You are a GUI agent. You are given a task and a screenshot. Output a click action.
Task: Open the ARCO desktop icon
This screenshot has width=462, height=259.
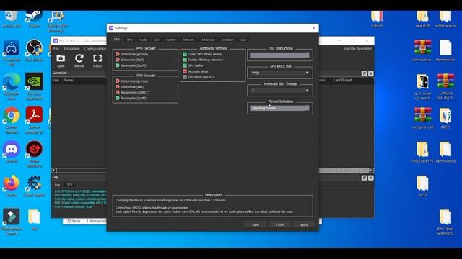(445, 118)
